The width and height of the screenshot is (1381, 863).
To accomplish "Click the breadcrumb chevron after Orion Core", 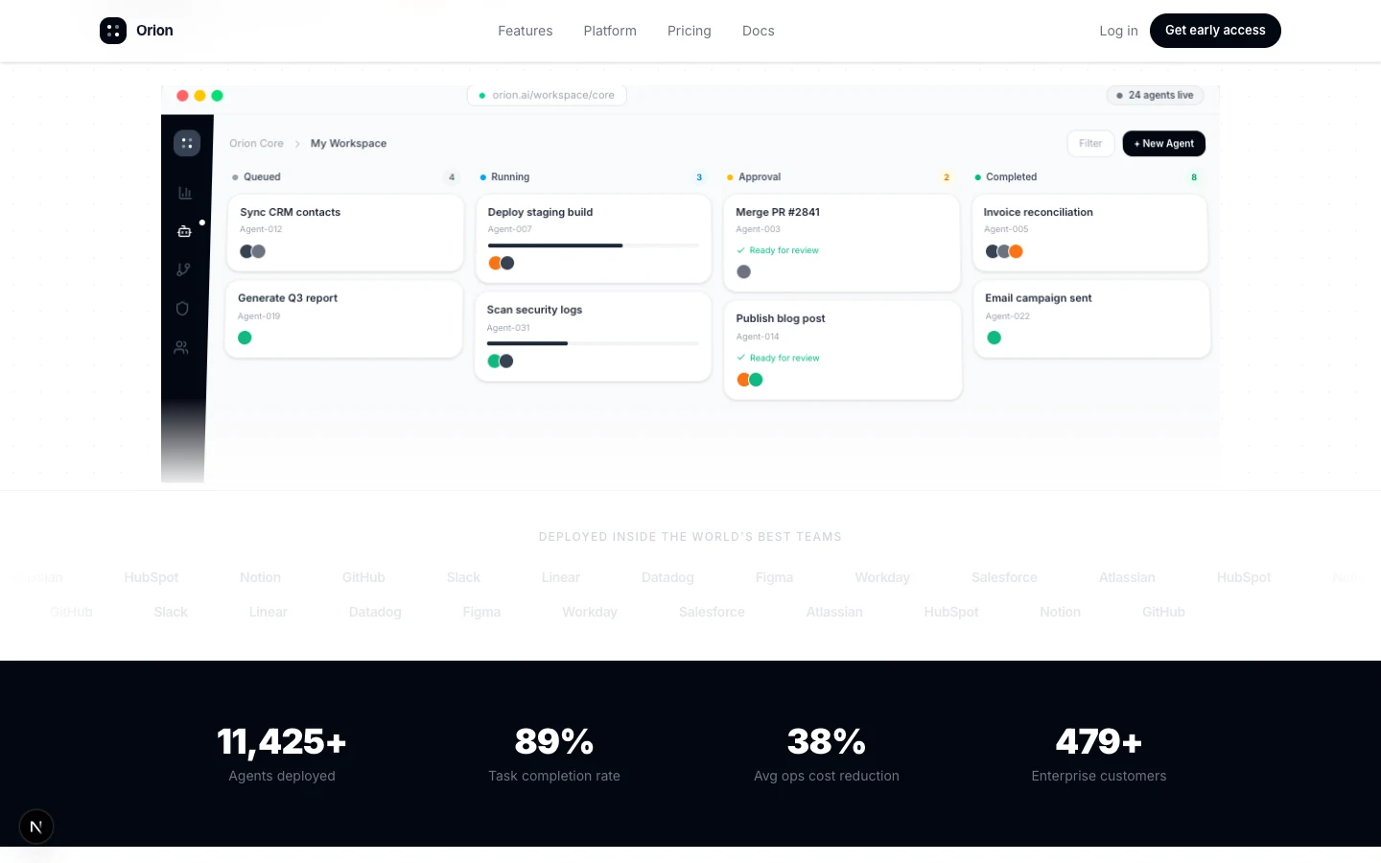I will tap(297, 144).
